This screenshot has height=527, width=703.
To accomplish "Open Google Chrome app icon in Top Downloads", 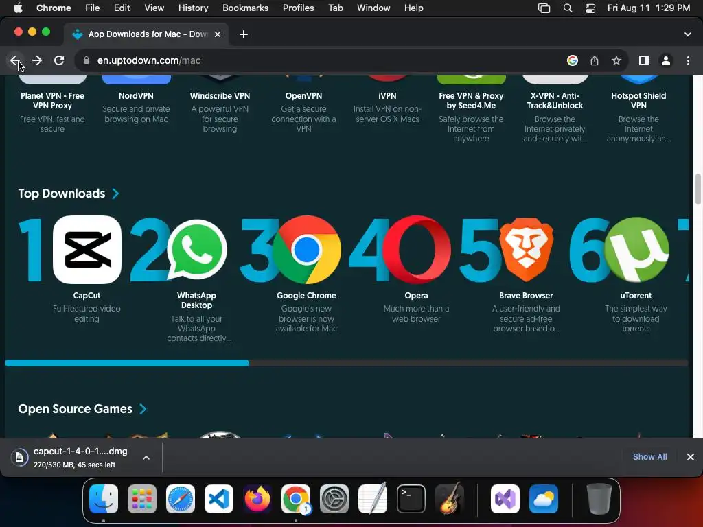I will (x=307, y=250).
